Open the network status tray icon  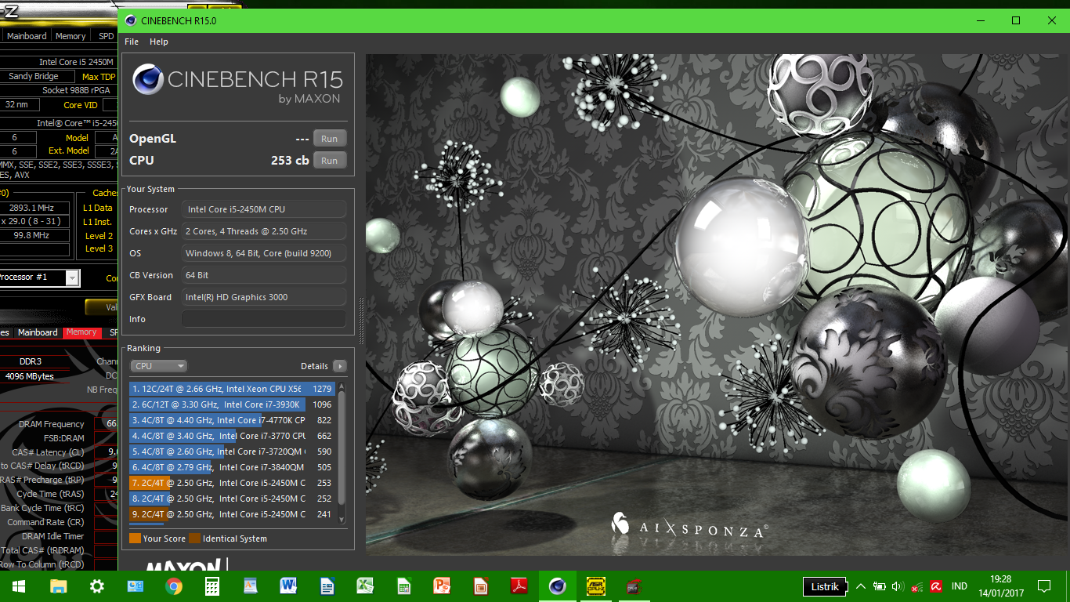pos(917,586)
